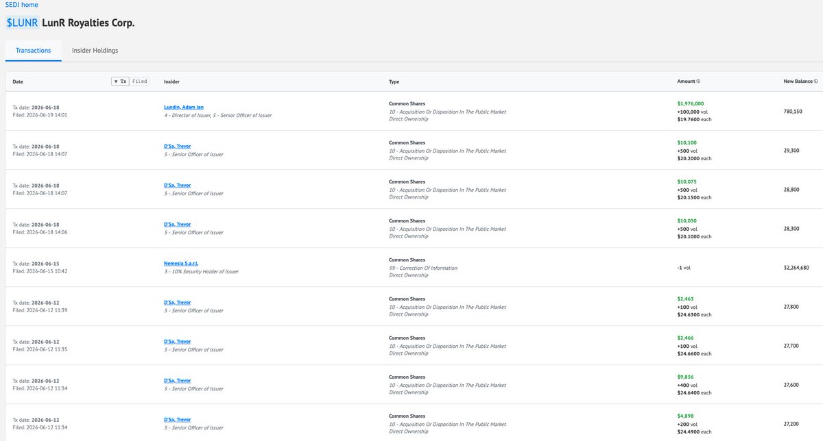This screenshot has width=823, height=441.
Task: Click the LunR Royalties Corp. heading
Action: point(88,23)
